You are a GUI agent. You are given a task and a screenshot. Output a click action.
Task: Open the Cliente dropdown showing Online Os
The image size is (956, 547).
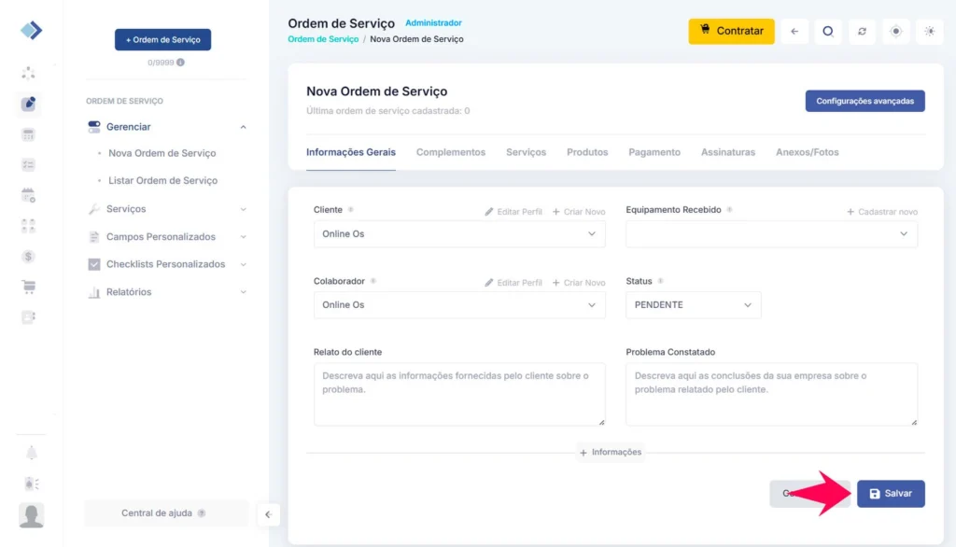458,234
